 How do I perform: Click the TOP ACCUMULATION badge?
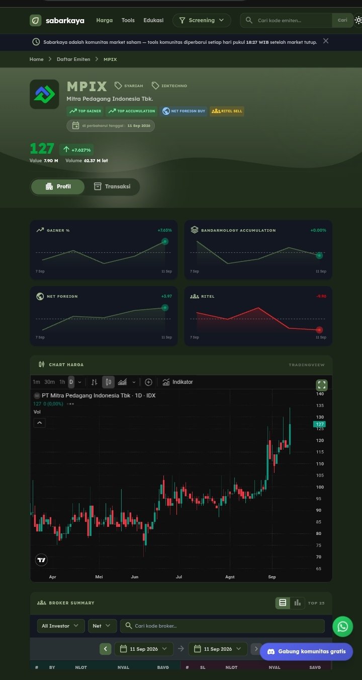(132, 111)
